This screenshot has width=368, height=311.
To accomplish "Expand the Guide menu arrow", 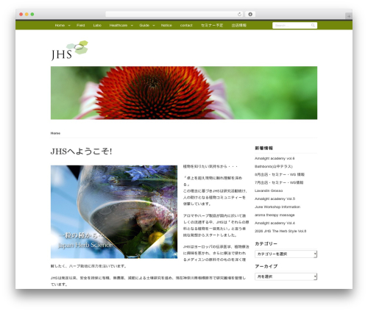I will coord(154,26).
